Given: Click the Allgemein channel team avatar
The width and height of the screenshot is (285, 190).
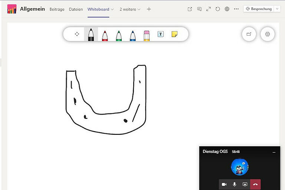Looking at the screenshot, I should [12, 9].
